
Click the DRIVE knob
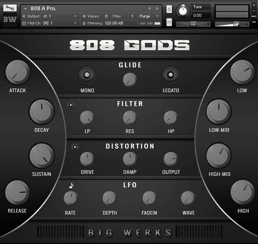[x=87, y=159]
